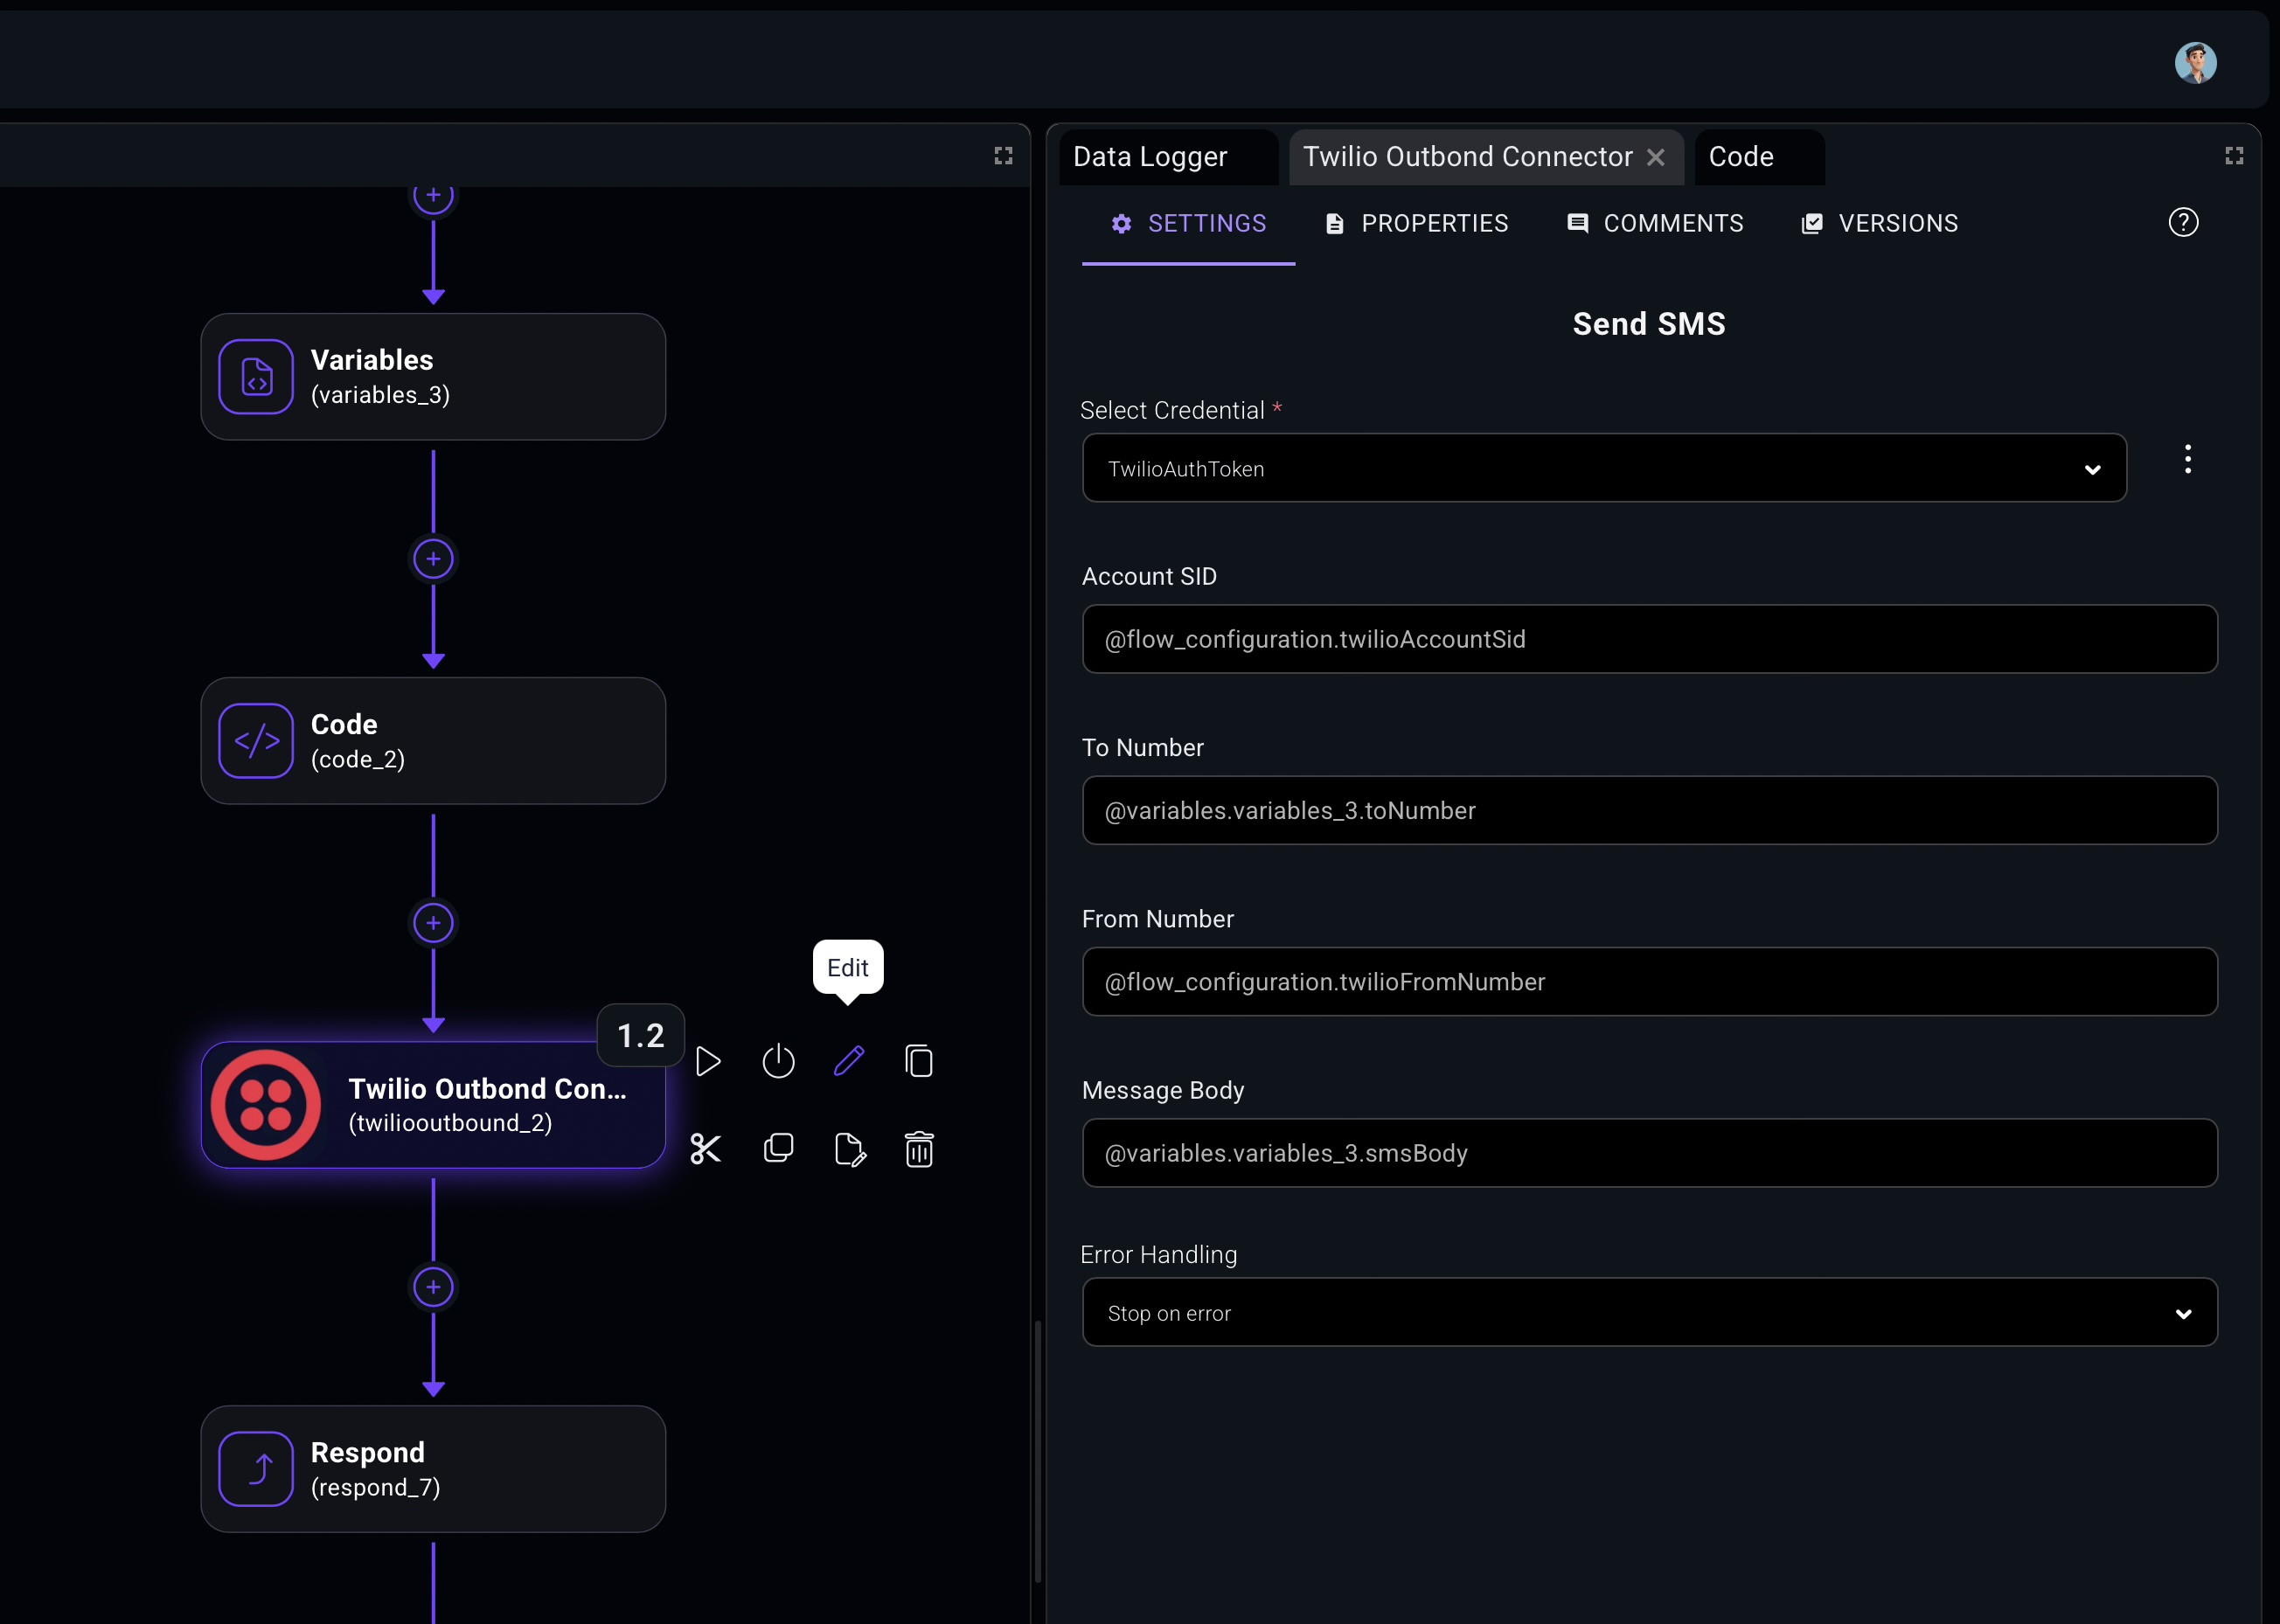
Task: Click the Twilio red logo icon
Action: point(266,1105)
